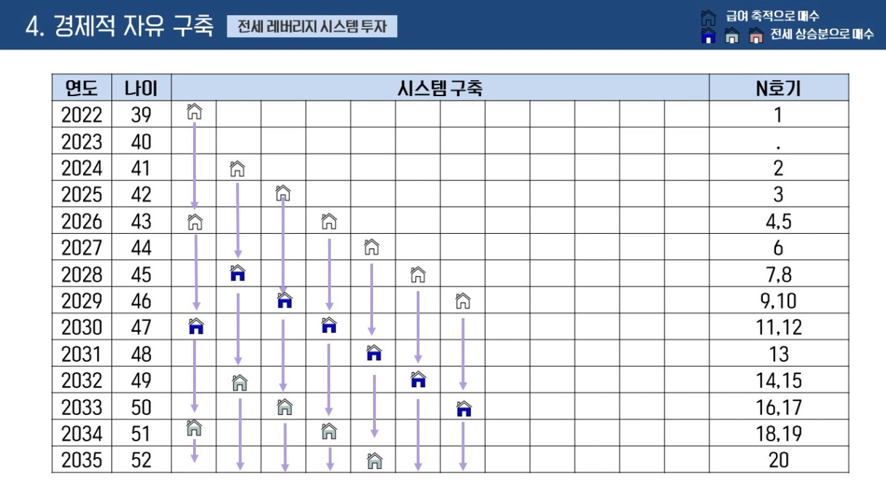Click the year cell 2034
Image resolution: width=886 pixels, height=498 pixels.
[82, 433]
